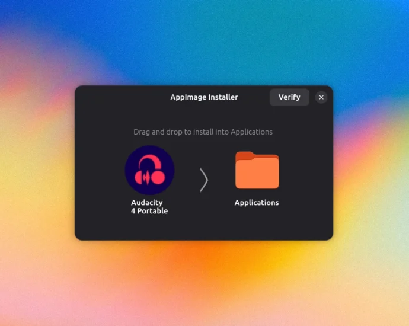
Task: Click the 'AppImage Installer' window title
Action: [x=204, y=97]
